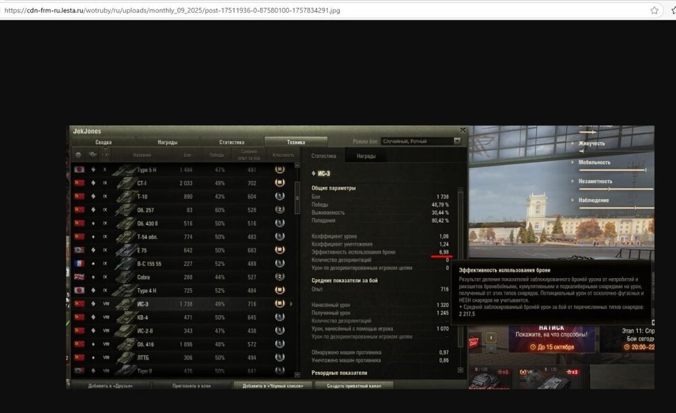Click the class 2 badge in Cobra row
The image size is (676, 413).
coord(280,277)
